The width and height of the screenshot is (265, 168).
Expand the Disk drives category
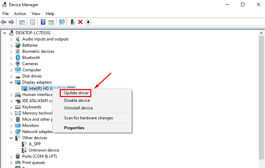pos(11,76)
